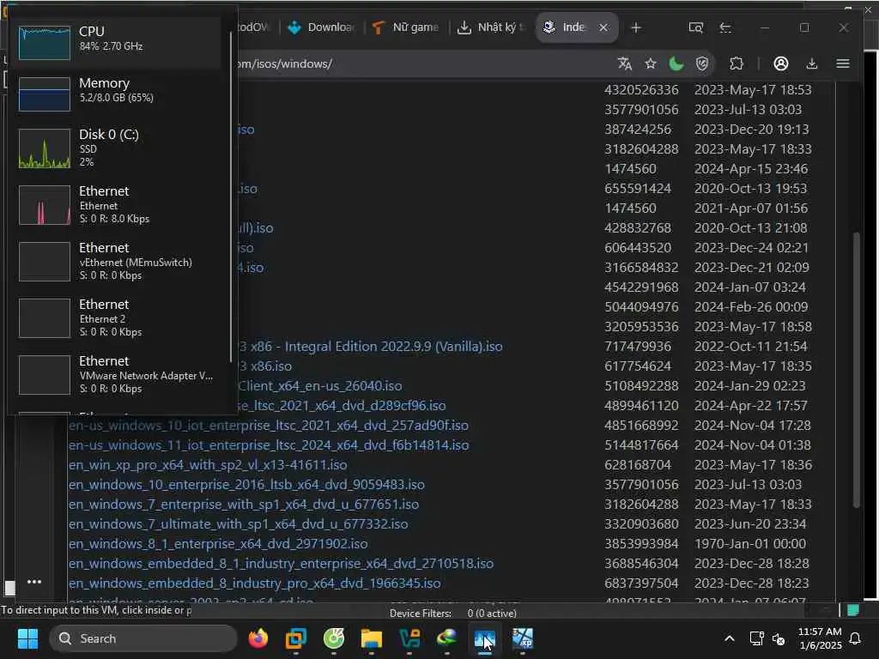This screenshot has height=659, width=879.
Task: Open VMware Workstation taskbar icon
Action: (295, 638)
